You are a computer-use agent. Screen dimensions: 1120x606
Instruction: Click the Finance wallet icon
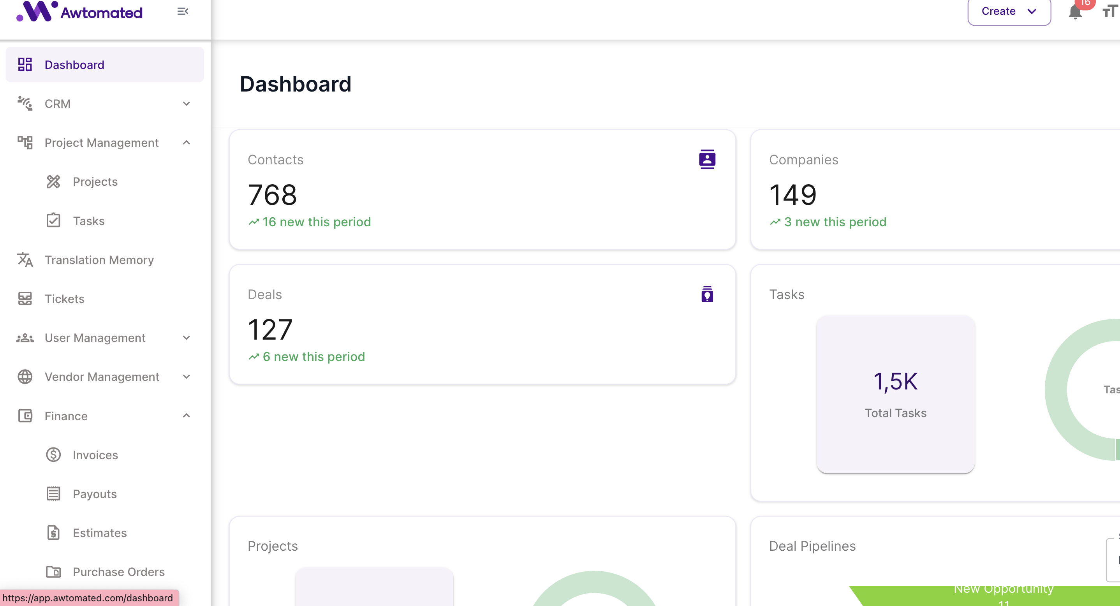coord(25,416)
